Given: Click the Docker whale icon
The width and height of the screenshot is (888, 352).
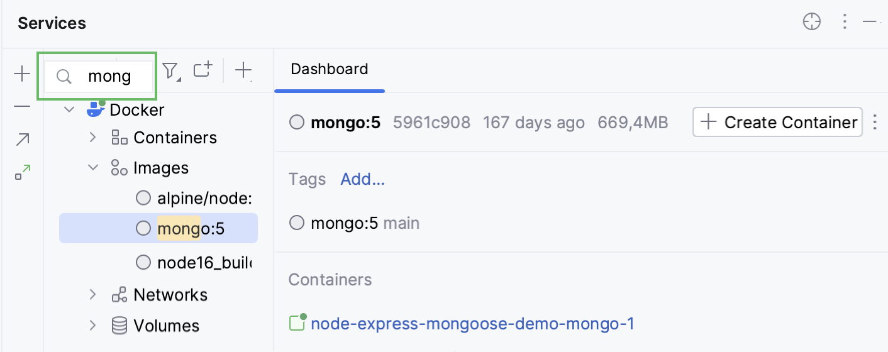Looking at the screenshot, I should pos(95,109).
